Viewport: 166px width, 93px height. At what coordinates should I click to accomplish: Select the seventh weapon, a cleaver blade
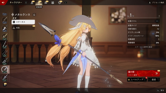(5, 61)
